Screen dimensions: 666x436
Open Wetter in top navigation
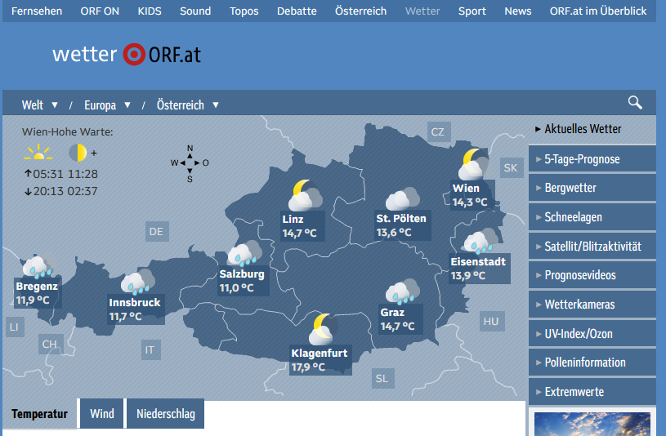(422, 11)
